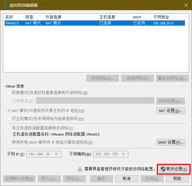Sort list by 子网地址 column header
This screenshot has width=192, height=186.
[168, 17]
